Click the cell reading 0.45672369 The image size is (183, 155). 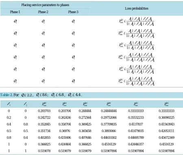(166, 138)
